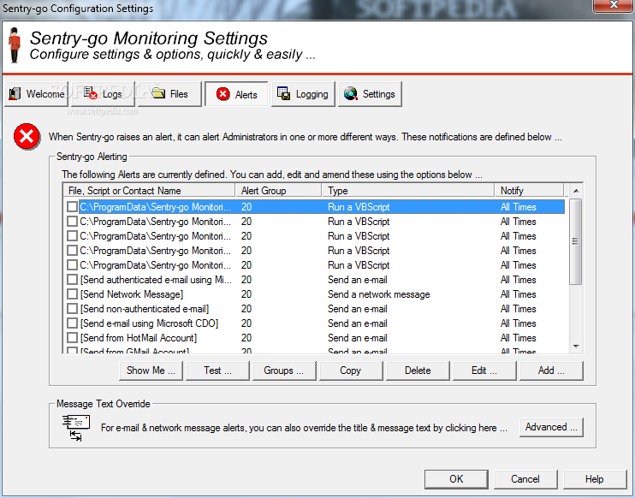Click the Logging tab icon
This screenshot has height=498, width=635.
point(283,93)
